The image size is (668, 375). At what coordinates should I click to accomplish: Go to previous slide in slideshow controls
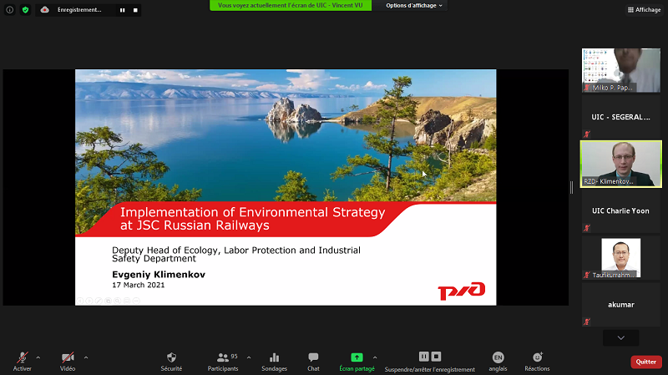[80, 301]
